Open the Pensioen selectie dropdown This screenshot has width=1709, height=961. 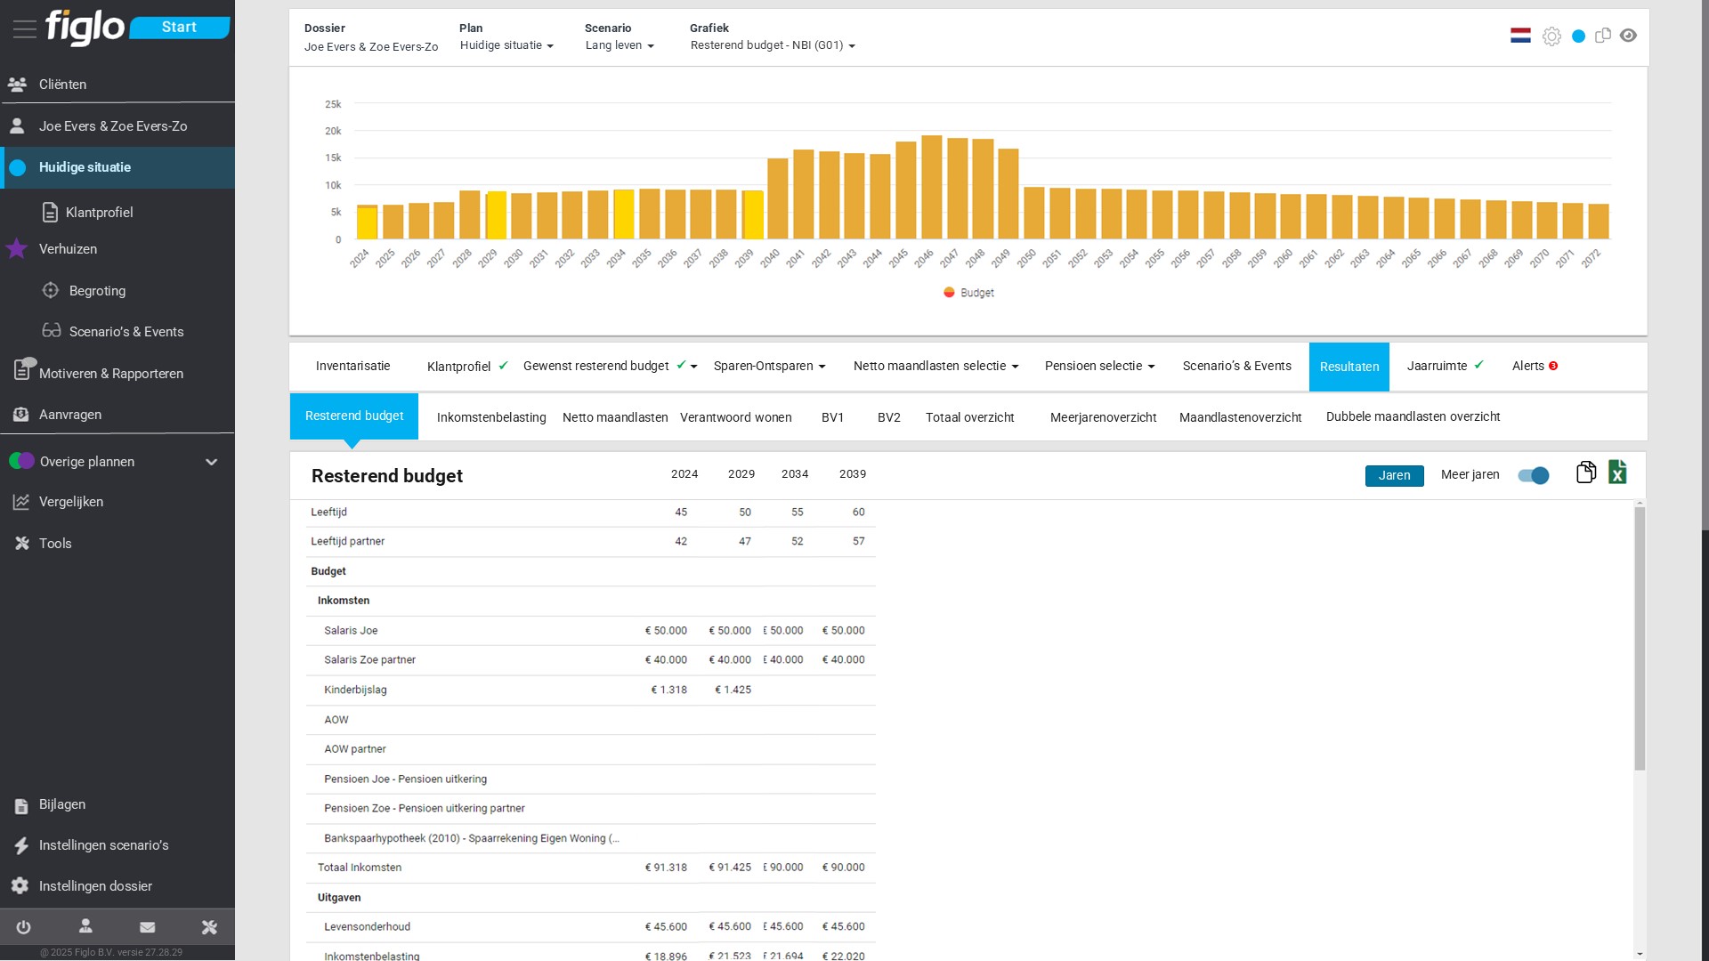tap(1099, 366)
